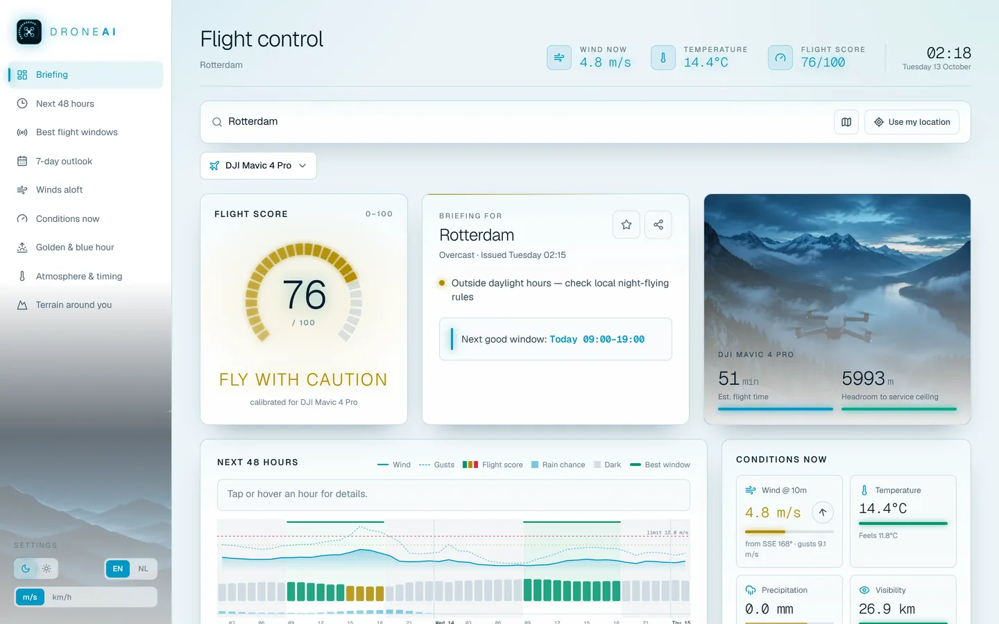This screenshot has height=624, width=999.
Task: Click the DroneAI logo icon
Action: pos(29,32)
